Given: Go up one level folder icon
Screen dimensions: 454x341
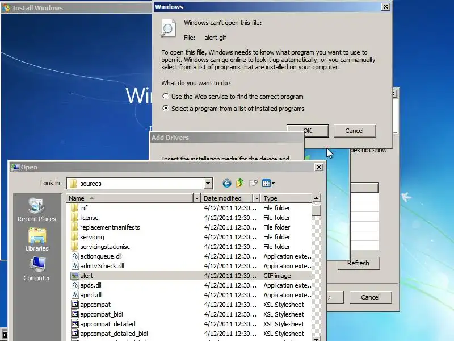Looking at the screenshot, I should click(239, 183).
